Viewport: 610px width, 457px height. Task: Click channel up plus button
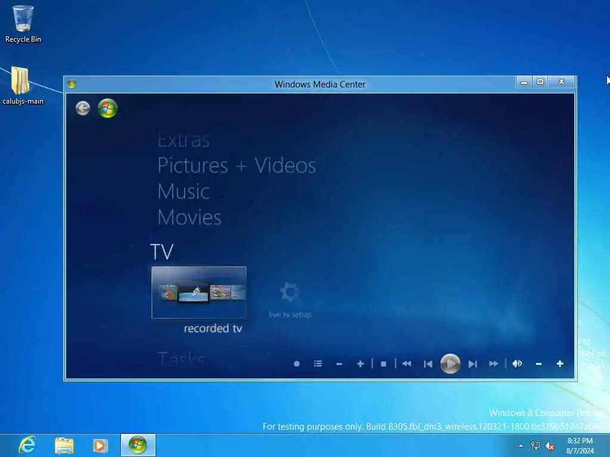(x=360, y=364)
